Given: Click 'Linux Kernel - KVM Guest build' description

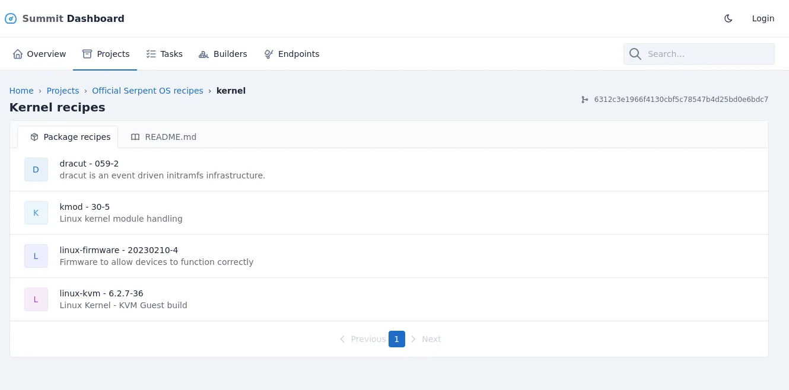Looking at the screenshot, I should [123, 305].
